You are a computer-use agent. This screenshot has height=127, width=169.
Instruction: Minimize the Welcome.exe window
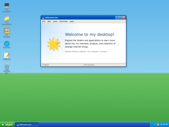(117, 18)
